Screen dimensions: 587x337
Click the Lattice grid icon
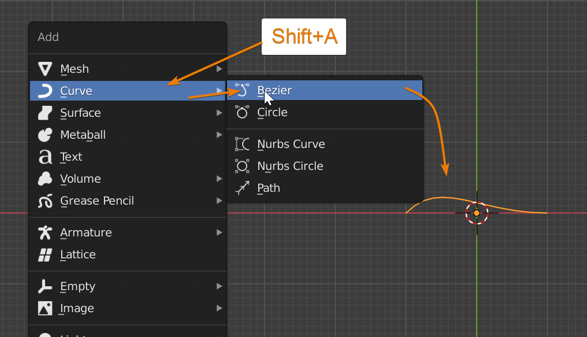[x=44, y=255]
